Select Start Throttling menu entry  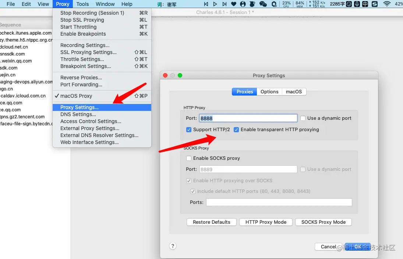(102, 27)
